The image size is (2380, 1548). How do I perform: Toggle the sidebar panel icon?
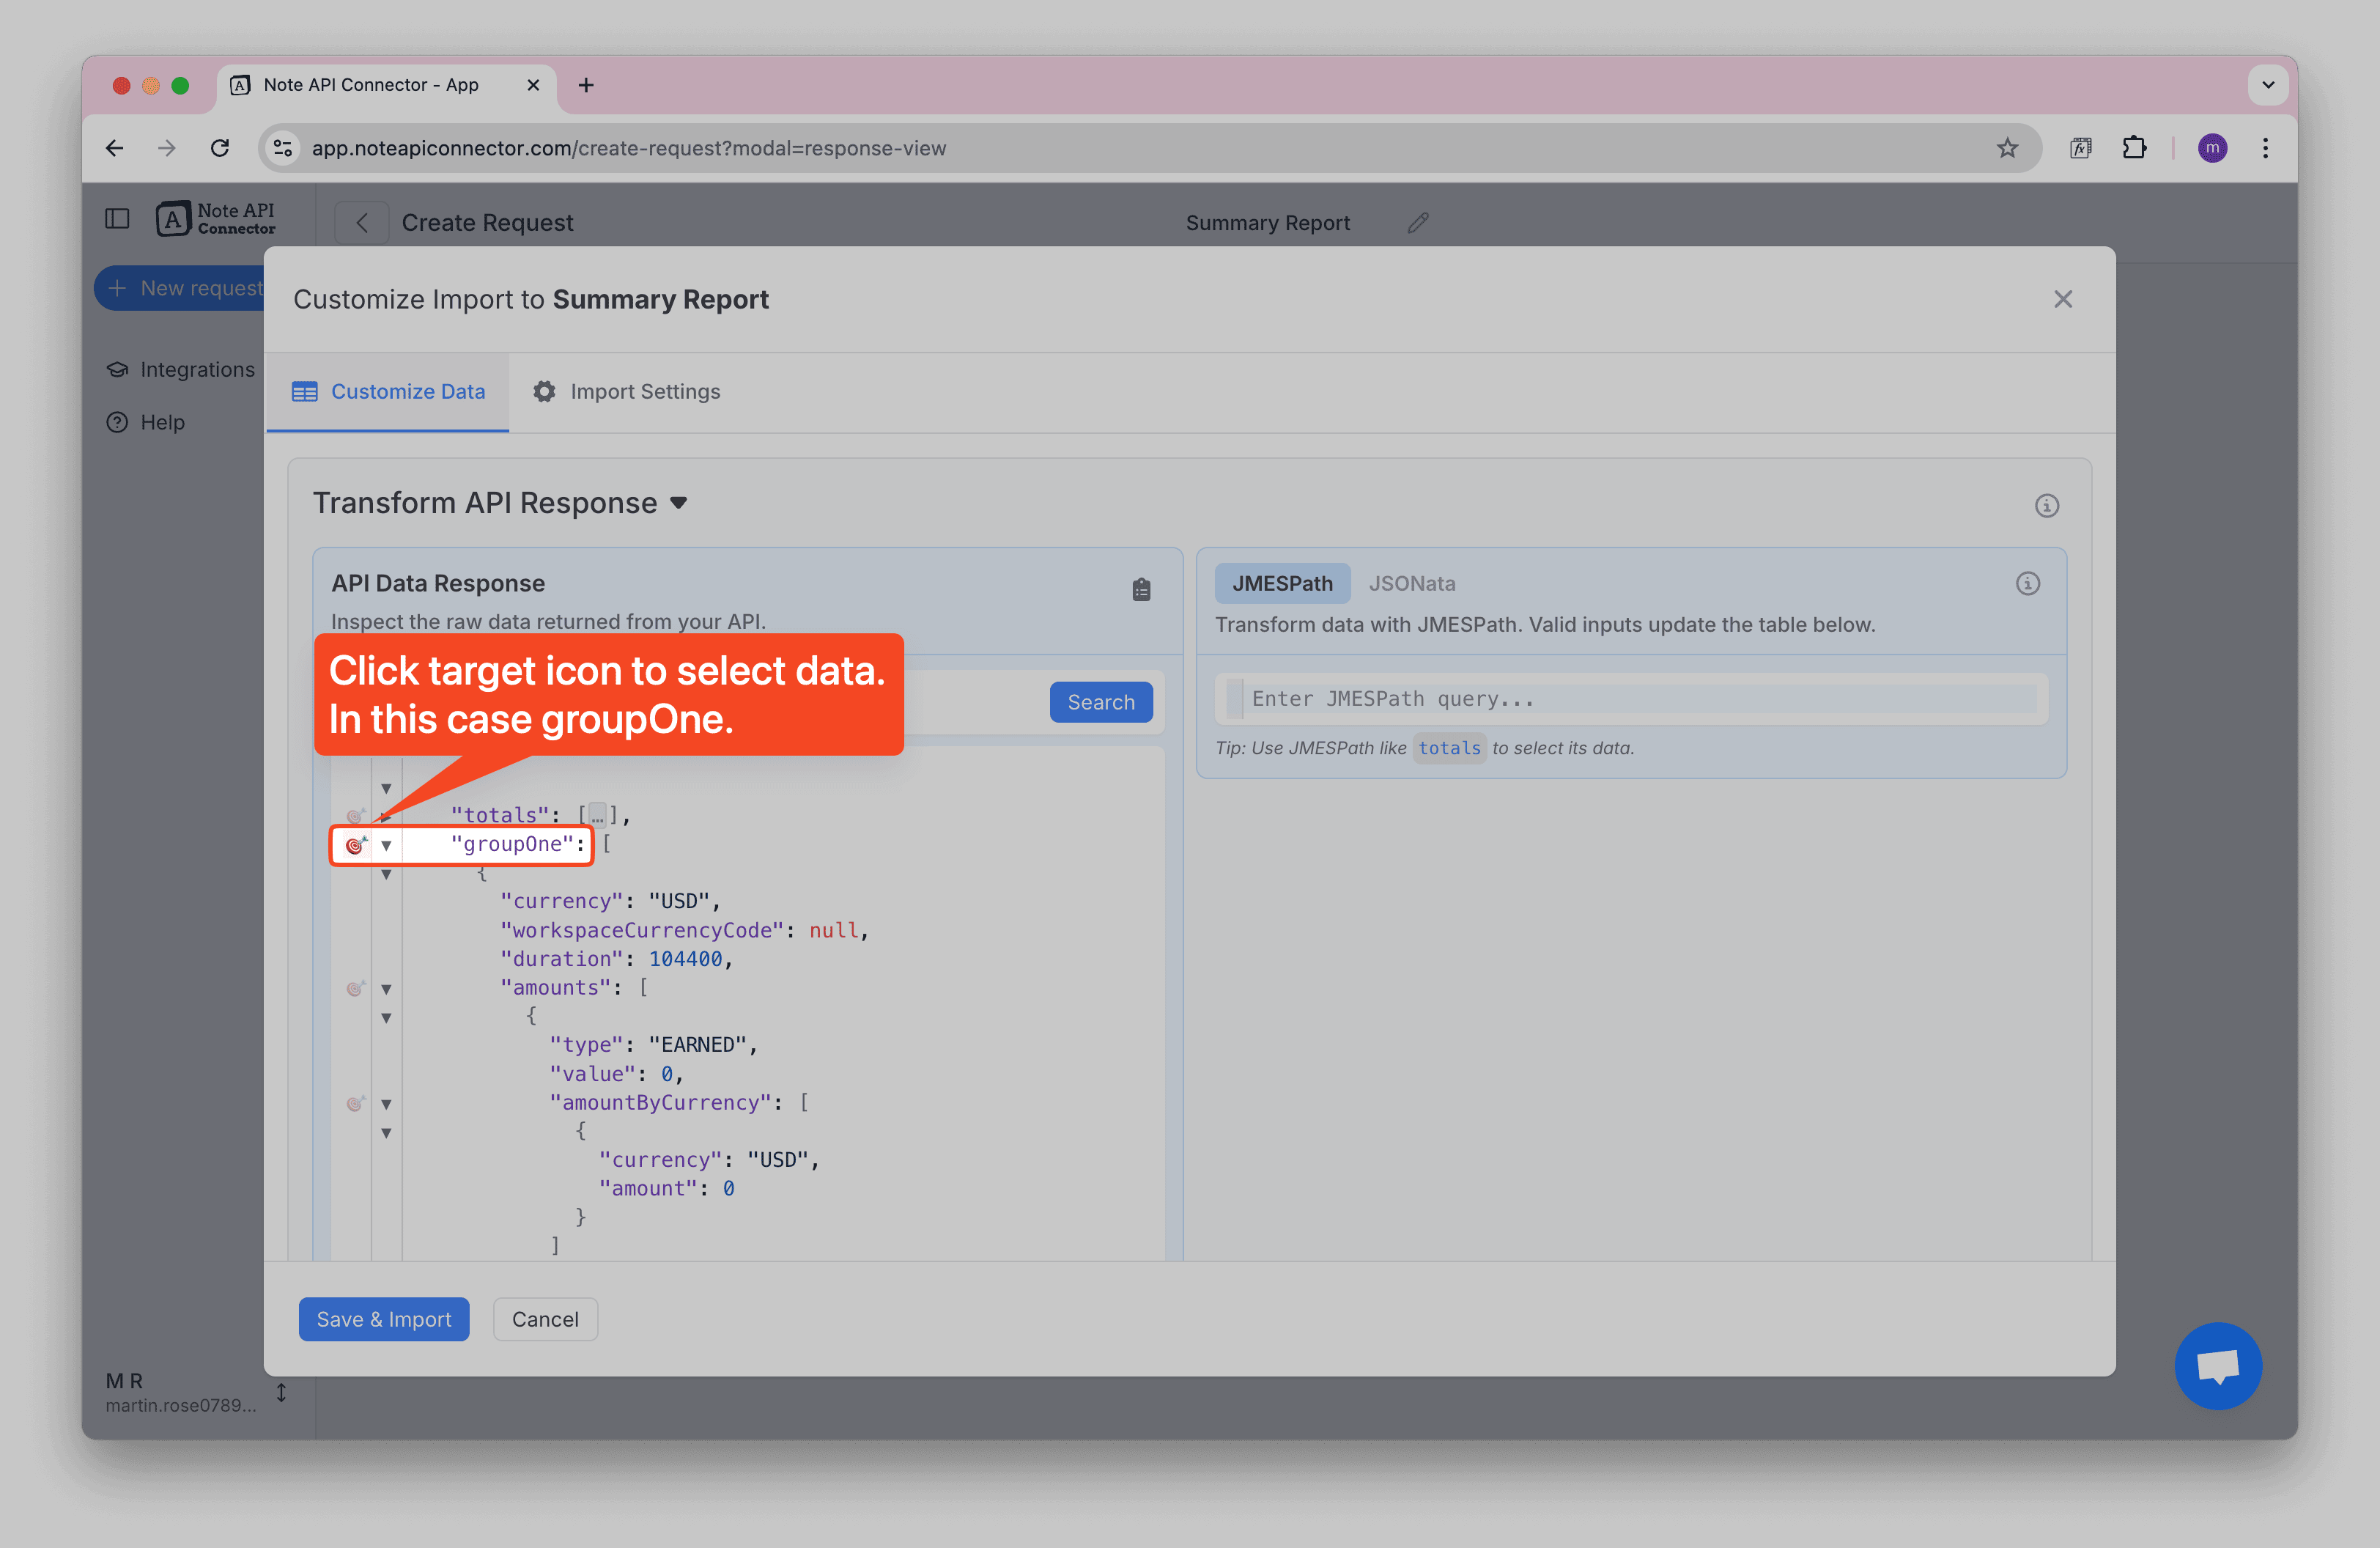pyautogui.click(x=117, y=218)
